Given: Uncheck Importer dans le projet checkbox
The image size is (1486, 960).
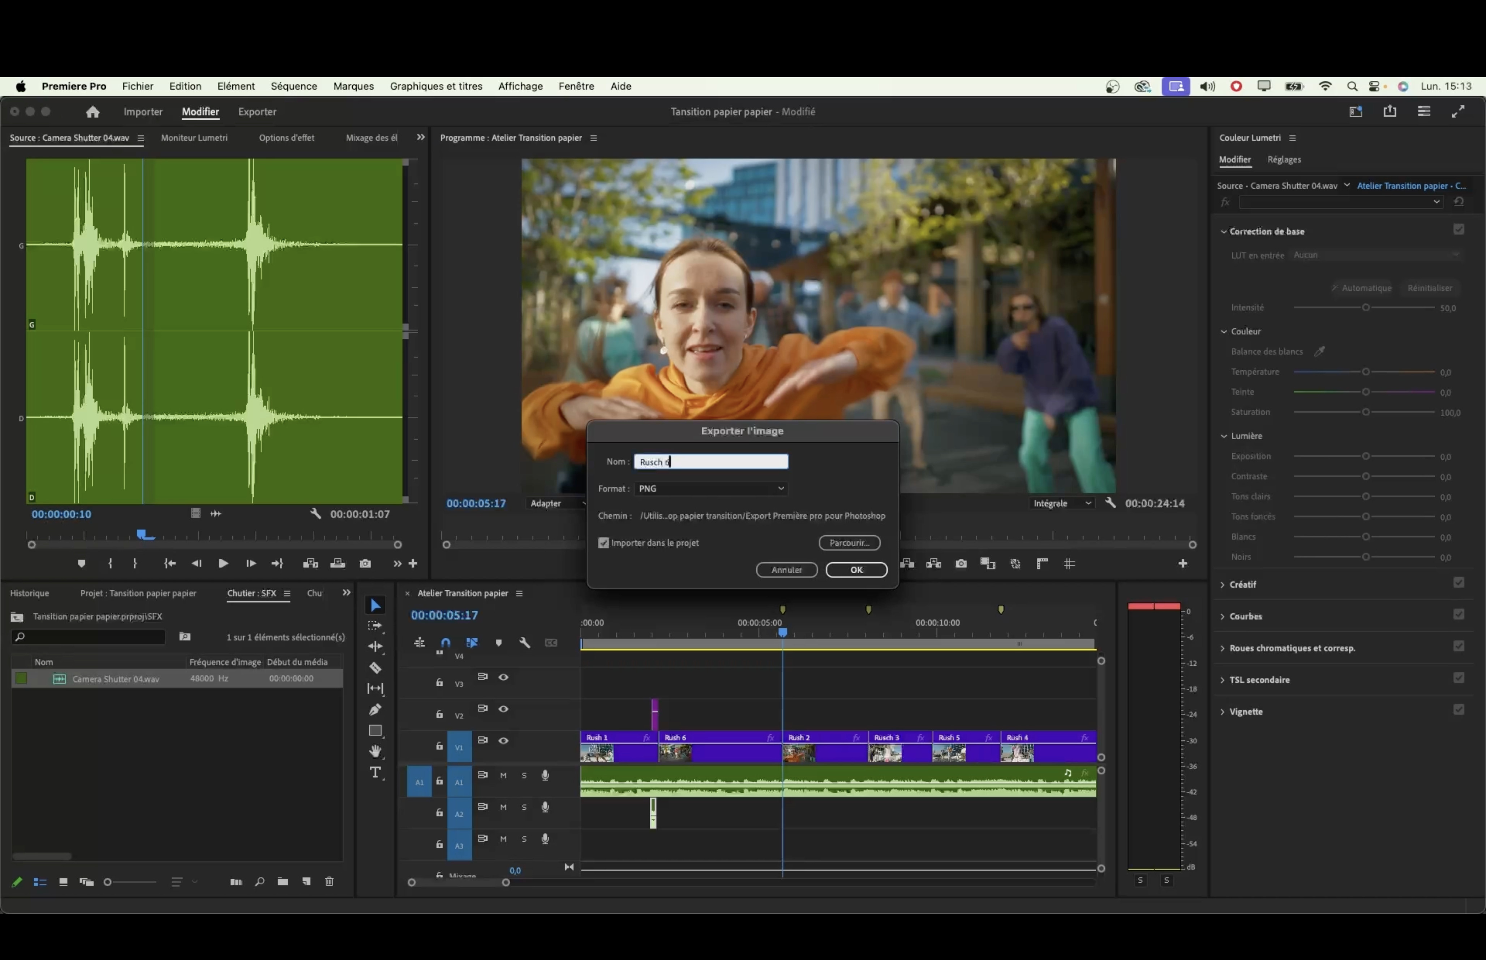Looking at the screenshot, I should pos(603,543).
